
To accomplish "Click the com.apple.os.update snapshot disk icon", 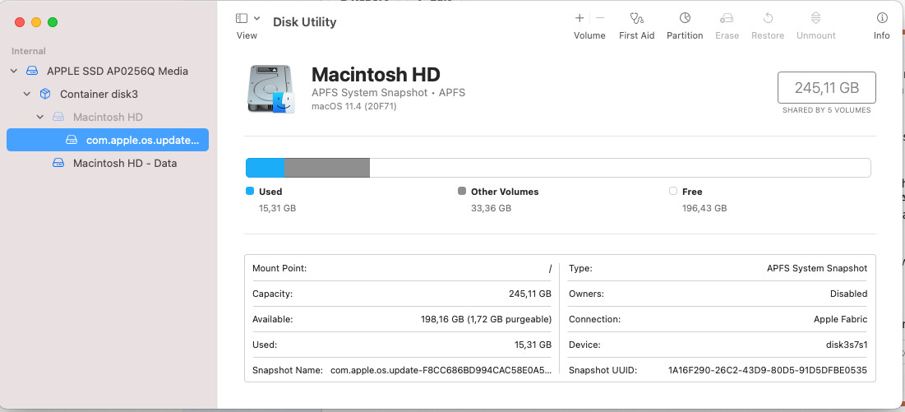I will pyautogui.click(x=72, y=141).
